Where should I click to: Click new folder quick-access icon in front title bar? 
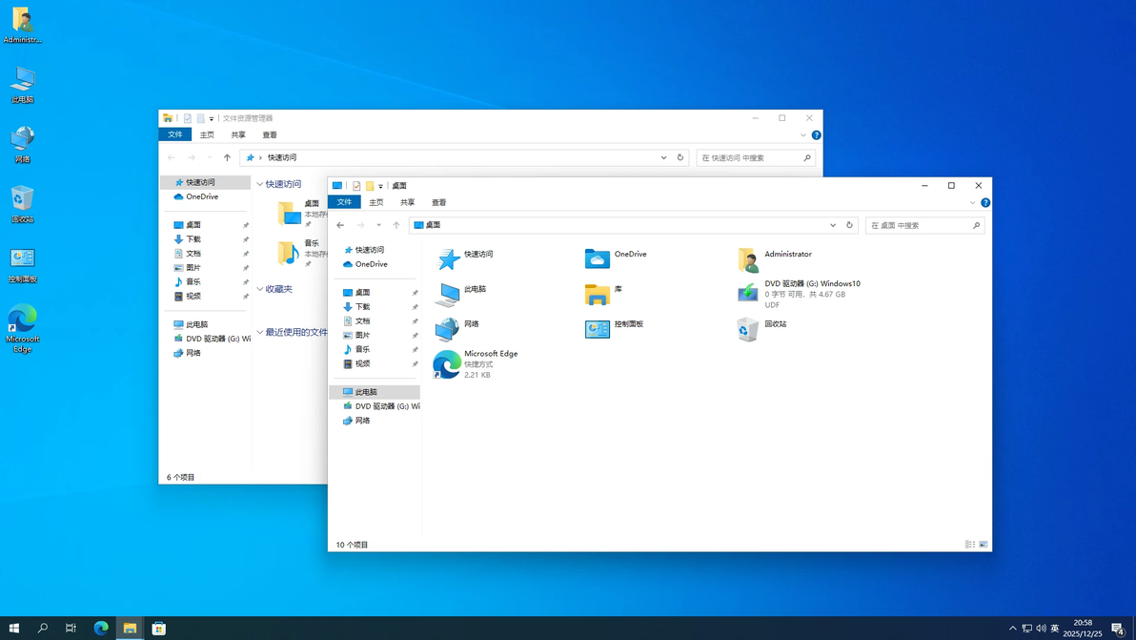370,186
